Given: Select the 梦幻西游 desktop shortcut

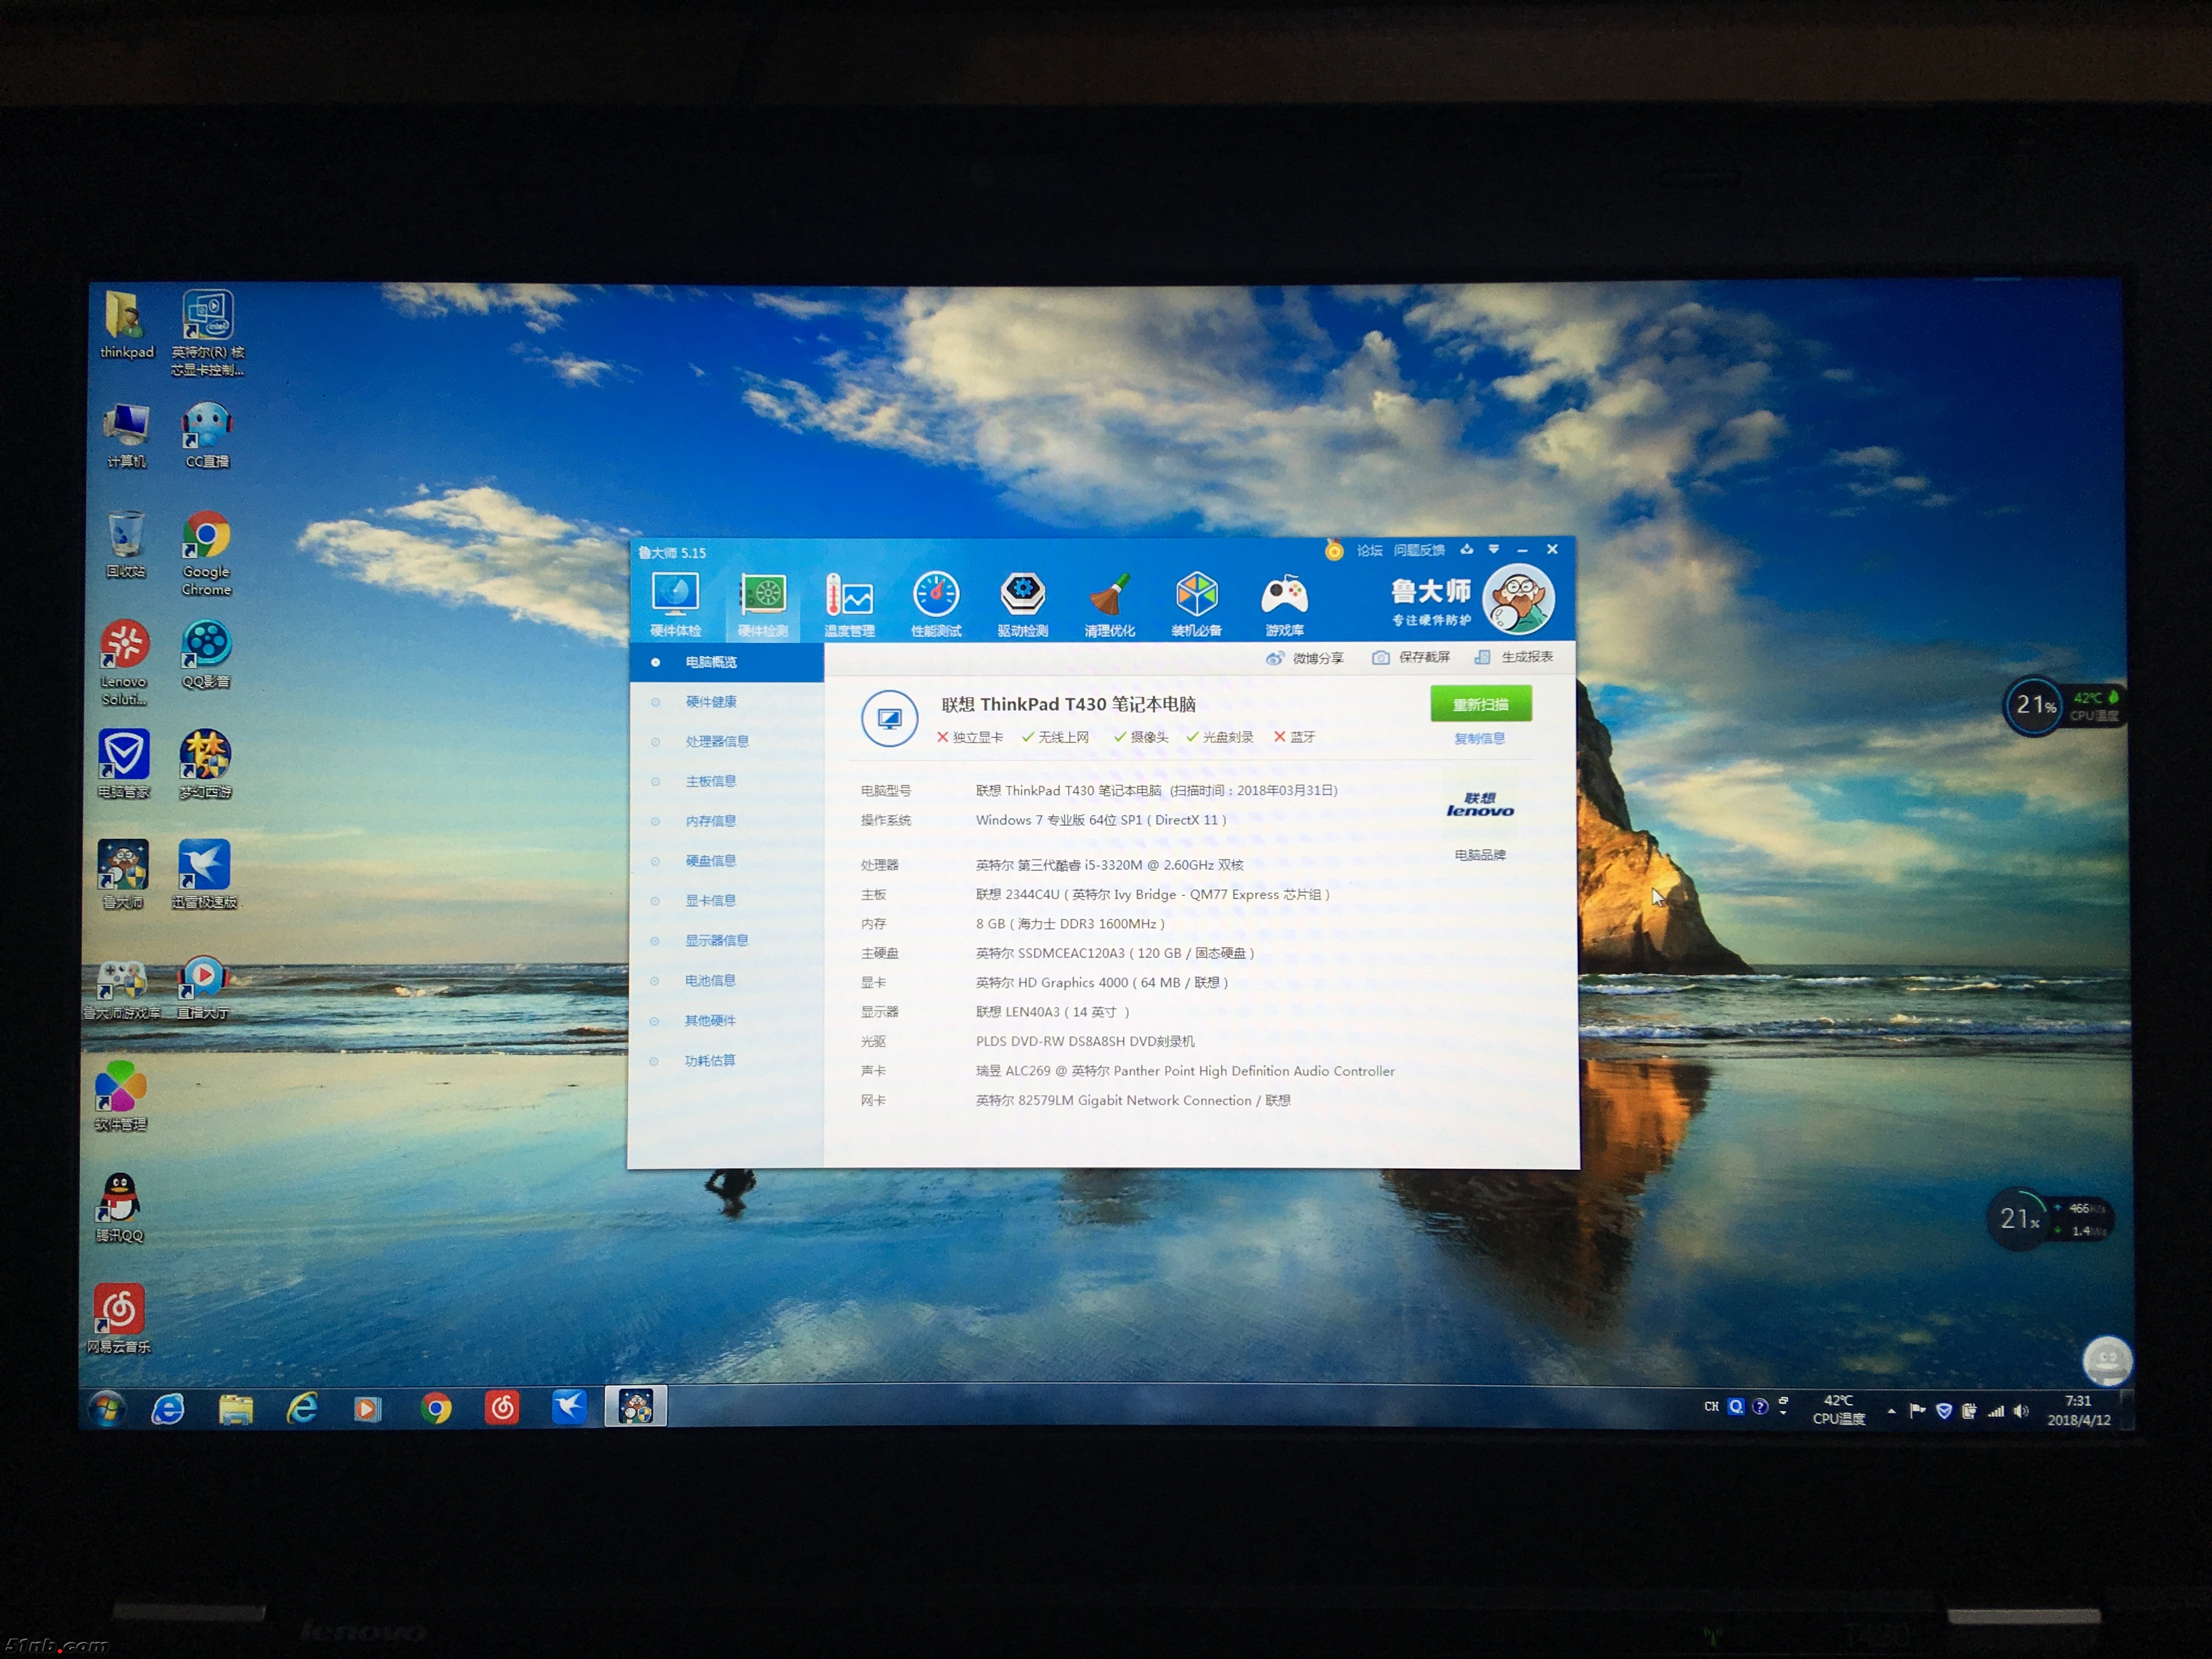Looking at the screenshot, I should [205, 764].
